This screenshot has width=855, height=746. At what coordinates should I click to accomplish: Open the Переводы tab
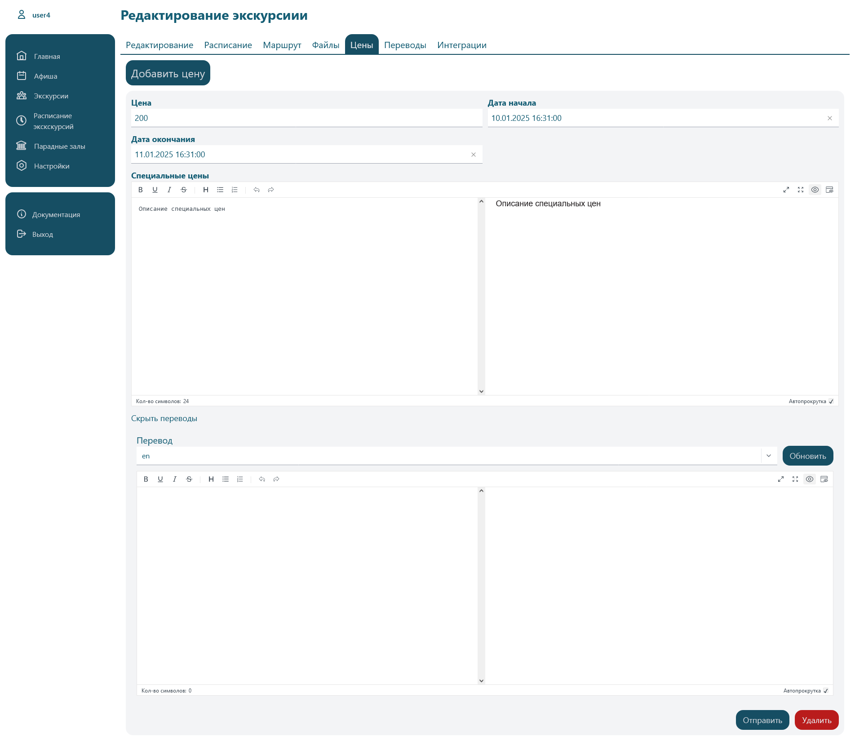(405, 45)
